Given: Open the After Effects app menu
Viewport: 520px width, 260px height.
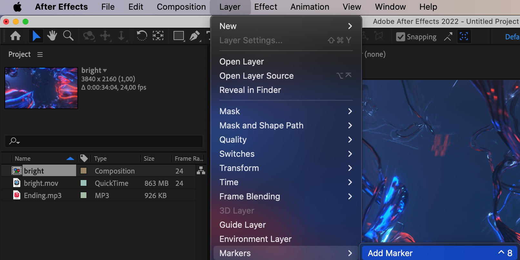Looking at the screenshot, I should pyautogui.click(x=61, y=7).
